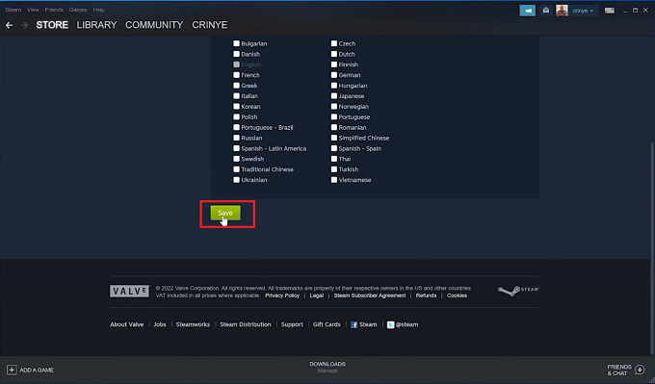Click the page vertical scrollbar

652,249
